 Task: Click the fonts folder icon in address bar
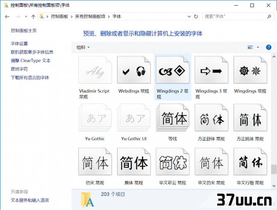(x=42, y=17)
